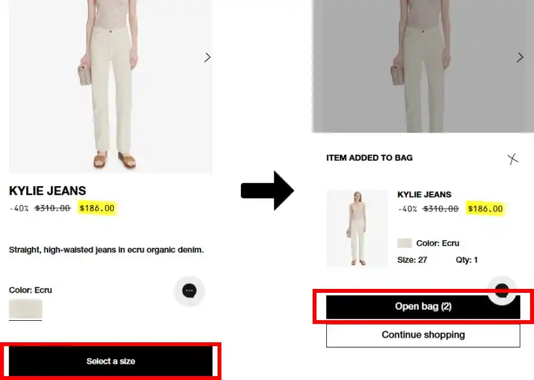Image resolution: width=534 pixels, height=380 pixels.
Task: Click the small Ecru swatch in bag summary
Action: 404,243
